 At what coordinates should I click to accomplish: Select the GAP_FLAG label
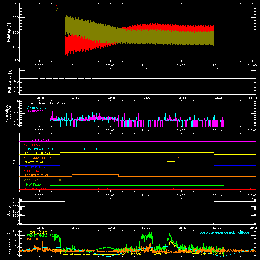click(32, 145)
